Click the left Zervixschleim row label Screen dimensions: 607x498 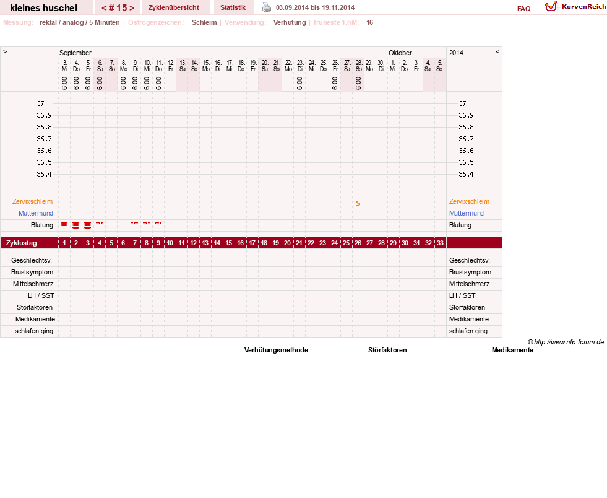tap(33, 201)
